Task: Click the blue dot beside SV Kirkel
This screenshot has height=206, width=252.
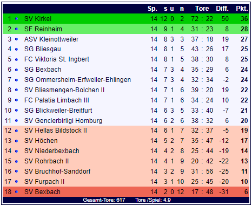Action: pos(16,19)
